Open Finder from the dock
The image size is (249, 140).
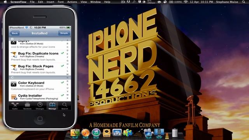coord(75,133)
